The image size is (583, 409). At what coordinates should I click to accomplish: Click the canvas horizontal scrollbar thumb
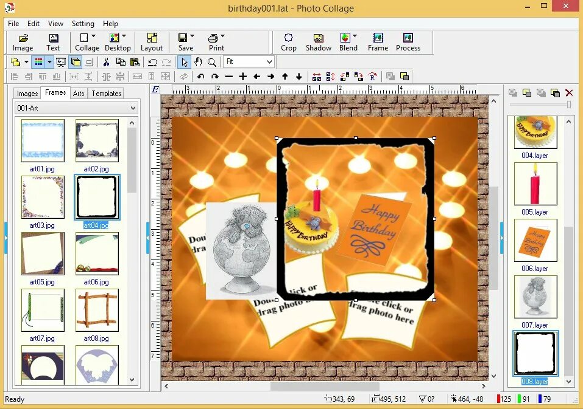pyautogui.click(x=325, y=386)
